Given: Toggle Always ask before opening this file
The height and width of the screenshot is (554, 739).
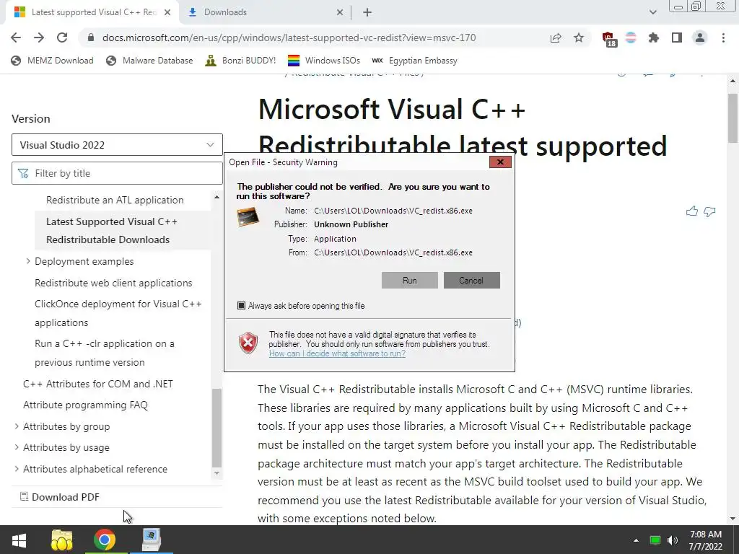Looking at the screenshot, I should point(241,306).
